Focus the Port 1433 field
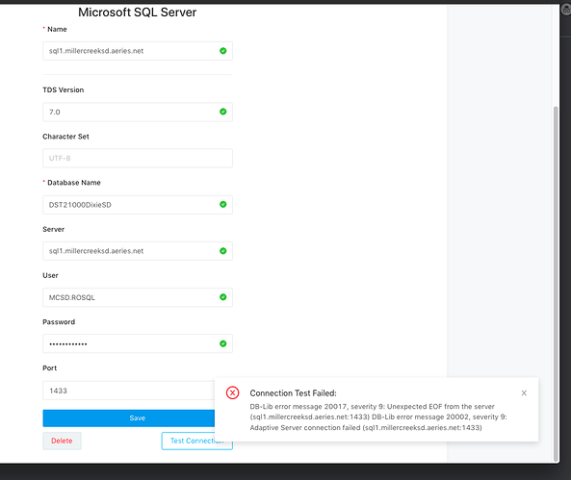Screen dimensions: 571x480 129,391
